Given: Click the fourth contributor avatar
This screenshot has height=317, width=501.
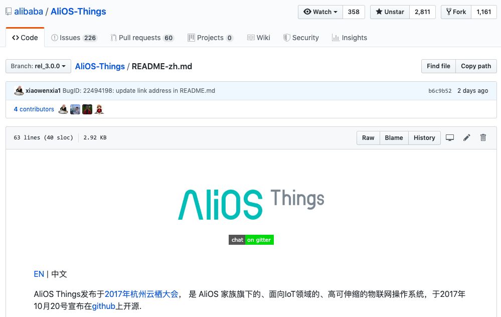Looking at the screenshot, I should 99,109.
